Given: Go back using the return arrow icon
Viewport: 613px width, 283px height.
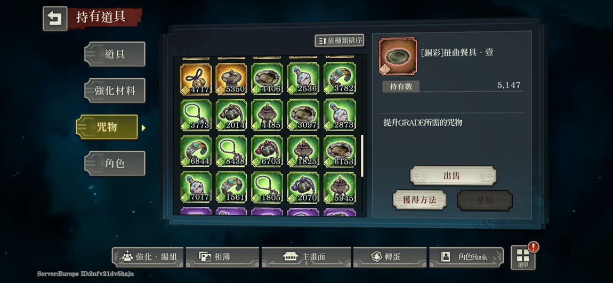Looking at the screenshot, I should point(55,18).
